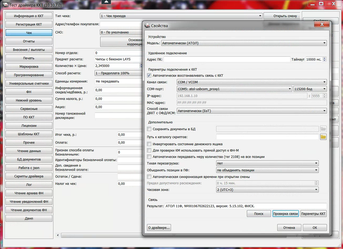Open Объединять позиции в ПФ dropdown
The image size is (343, 249).
click(x=267, y=170)
